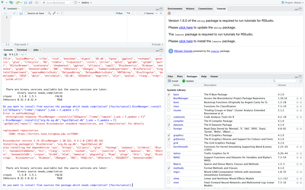Close the Untitled1 tab

coord(19,9)
